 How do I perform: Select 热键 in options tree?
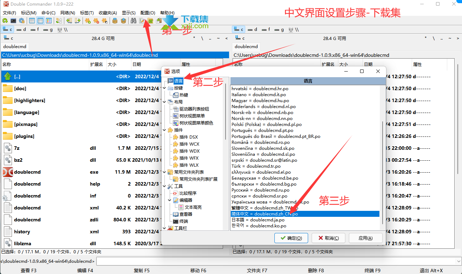click(x=184, y=95)
